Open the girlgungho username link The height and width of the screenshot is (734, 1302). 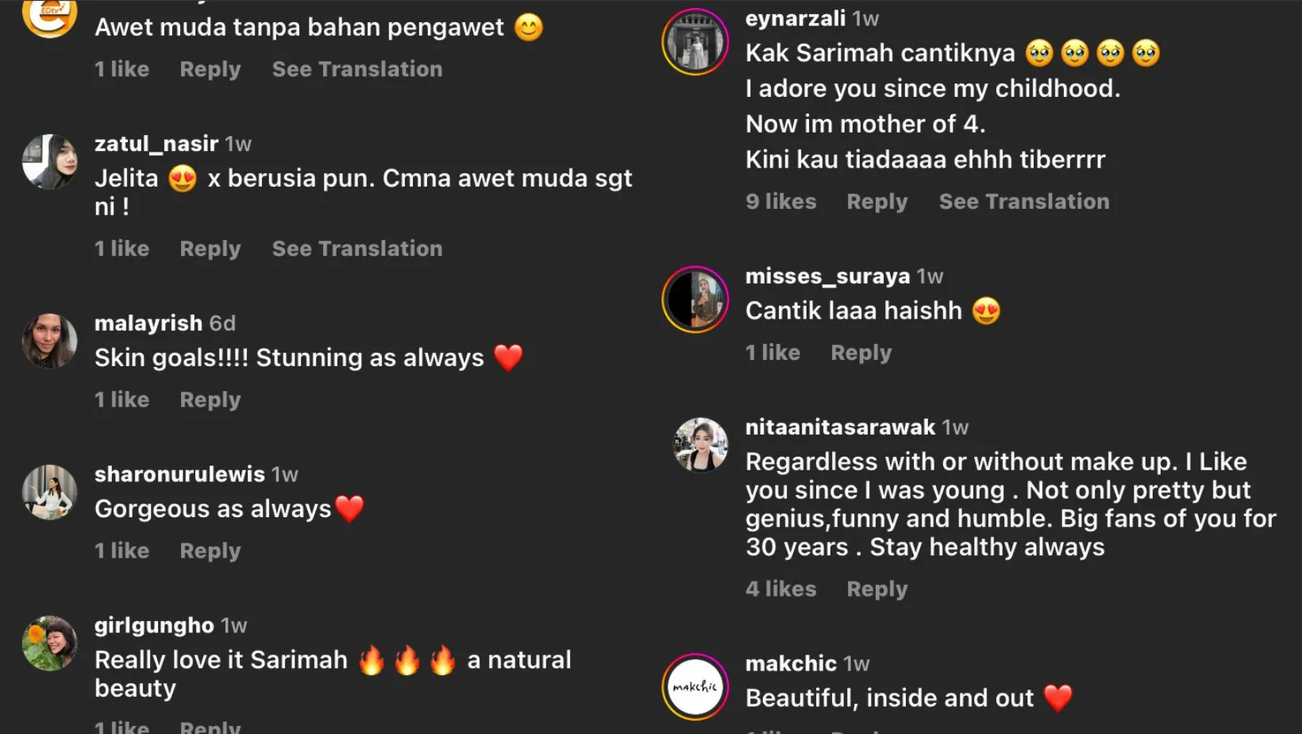(x=154, y=625)
